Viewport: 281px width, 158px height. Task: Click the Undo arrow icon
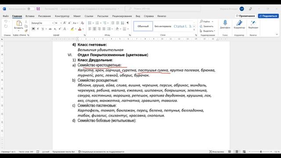click(6, 22)
